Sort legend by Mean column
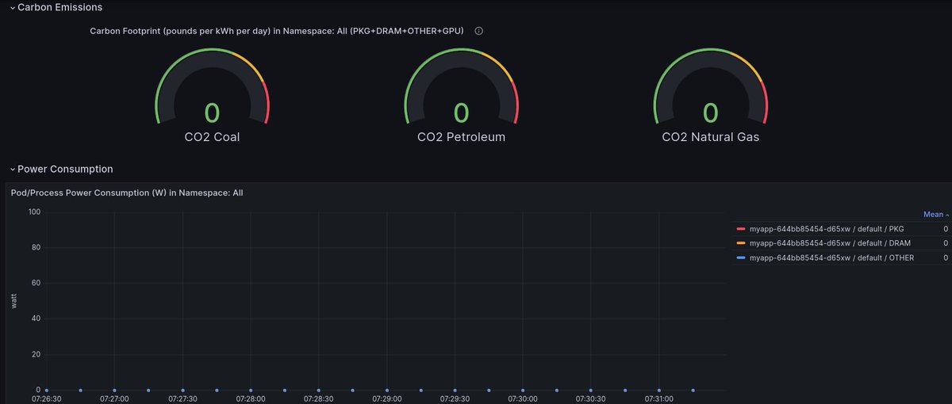The image size is (952, 404). [x=936, y=215]
